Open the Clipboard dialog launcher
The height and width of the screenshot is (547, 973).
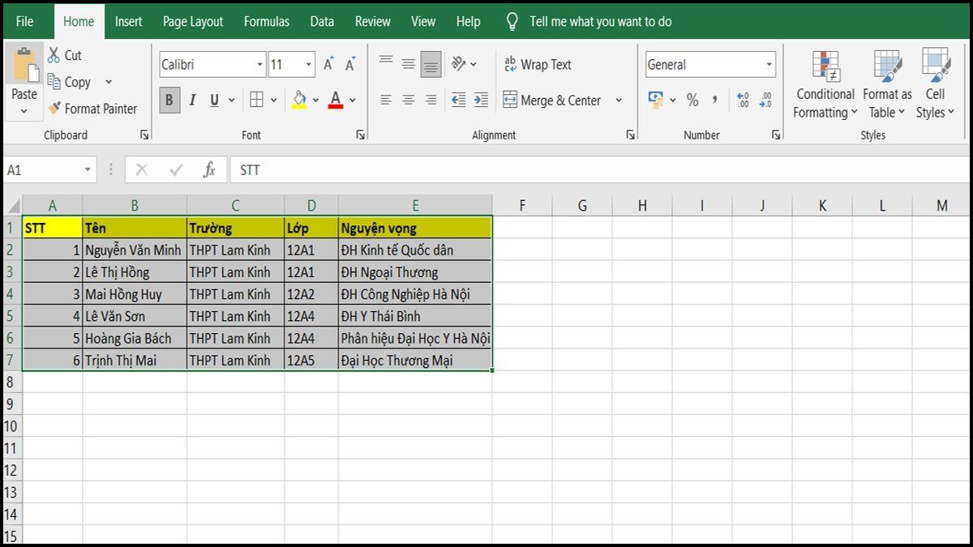point(144,135)
